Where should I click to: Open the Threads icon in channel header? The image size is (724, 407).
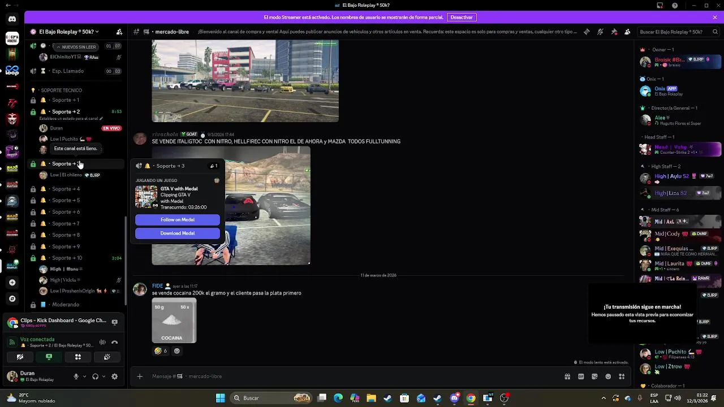[x=587, y=32]
